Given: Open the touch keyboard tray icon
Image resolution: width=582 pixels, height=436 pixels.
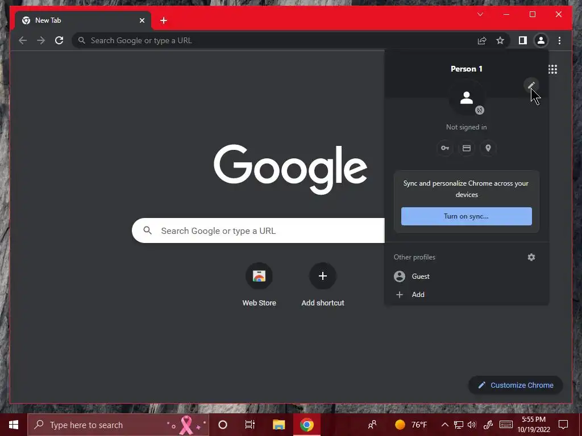Looking at the screenshot, I should coord(506,425).
